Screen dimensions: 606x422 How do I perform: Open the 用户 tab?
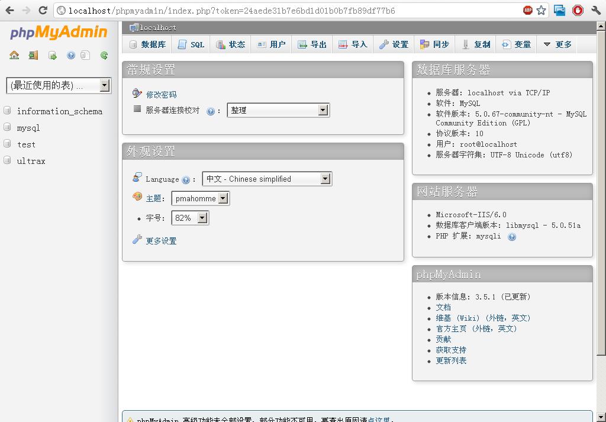(271, 44)
